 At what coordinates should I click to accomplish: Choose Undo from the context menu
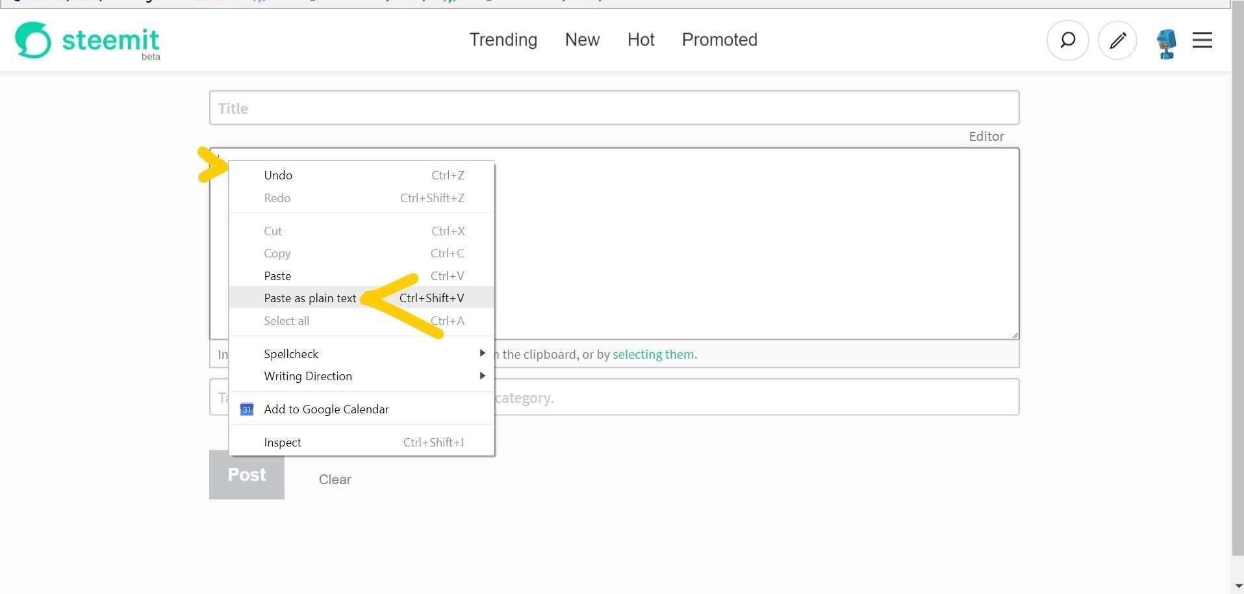tap(278, 175)
